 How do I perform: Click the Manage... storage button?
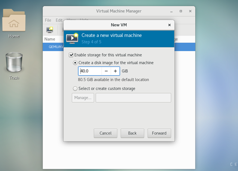83,98
